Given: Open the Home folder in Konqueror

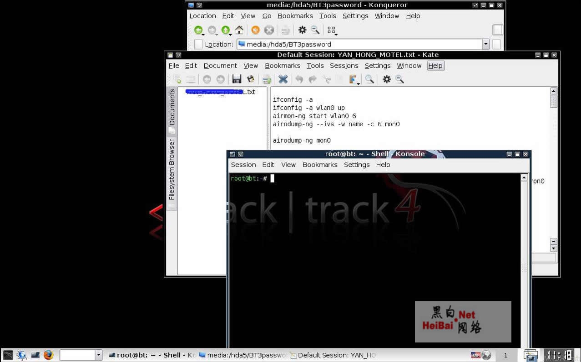Looking at the screenshot, I should pos(239,30).
